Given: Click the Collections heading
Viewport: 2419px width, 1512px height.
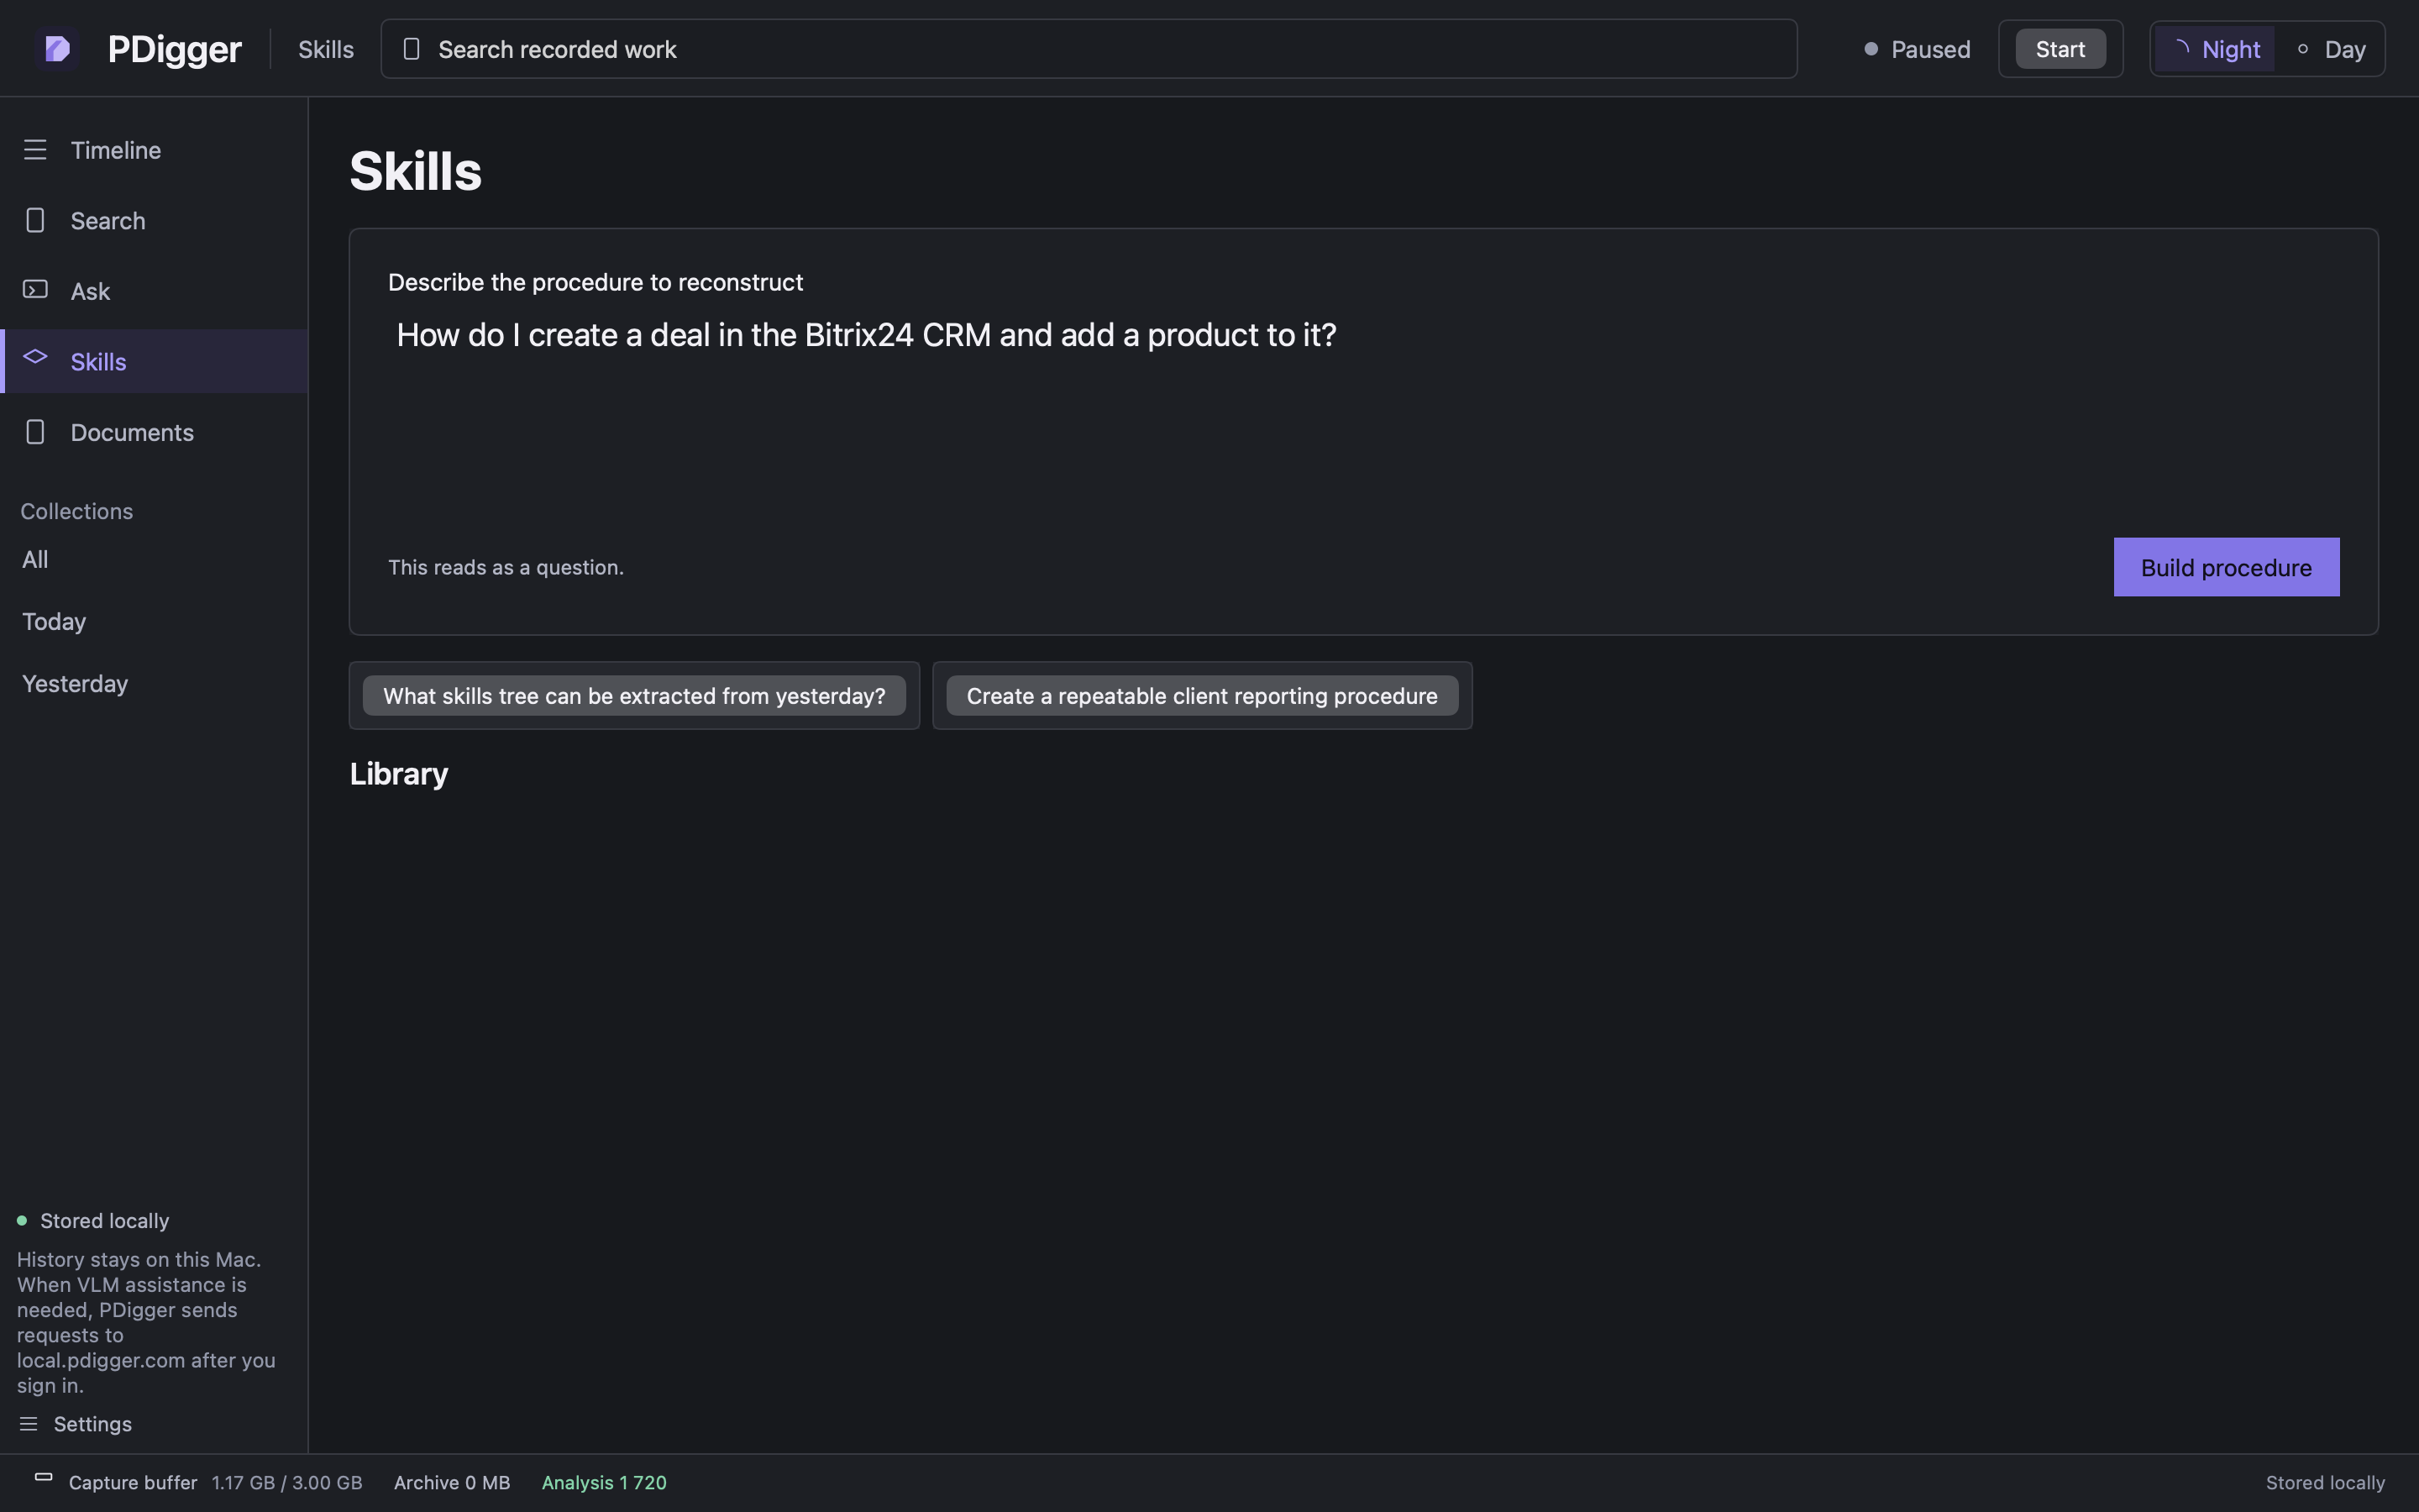Looking at the screenshot, I should click(x=77, y=511).
